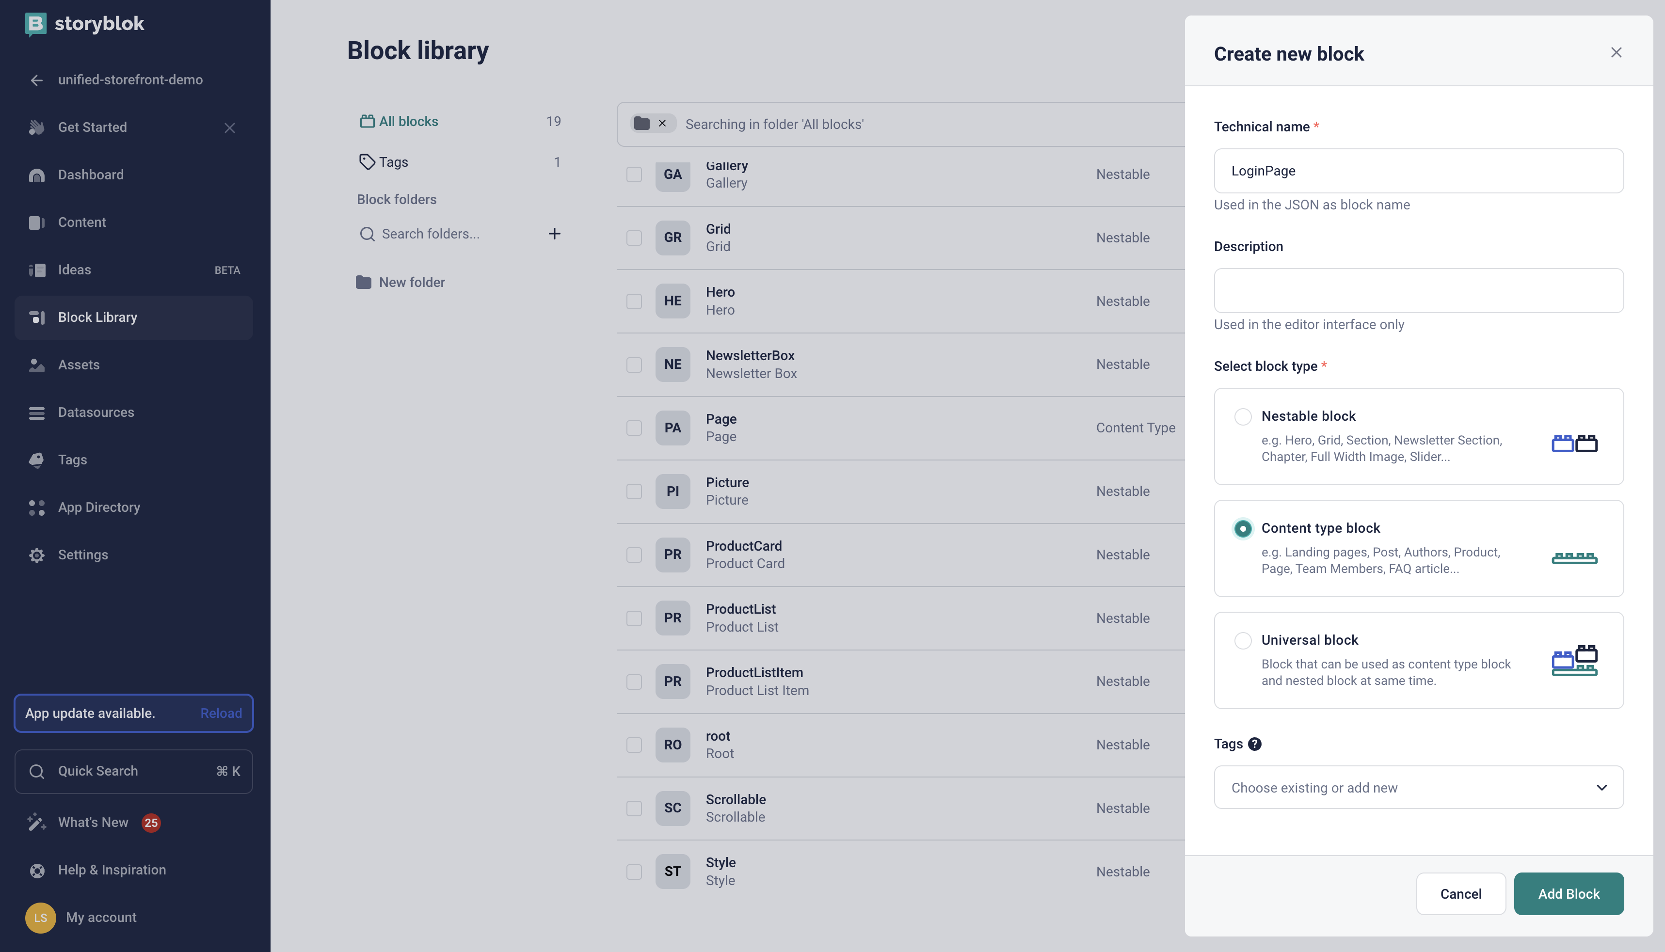Click the RO root block icon
Viewport: 1665px width, 952px height.
tap(672, 746)
